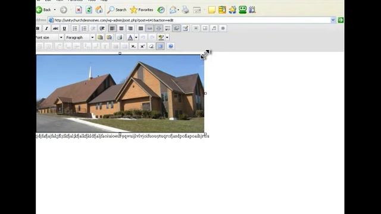Click the green robot toolbar icon

coord(242,10)
